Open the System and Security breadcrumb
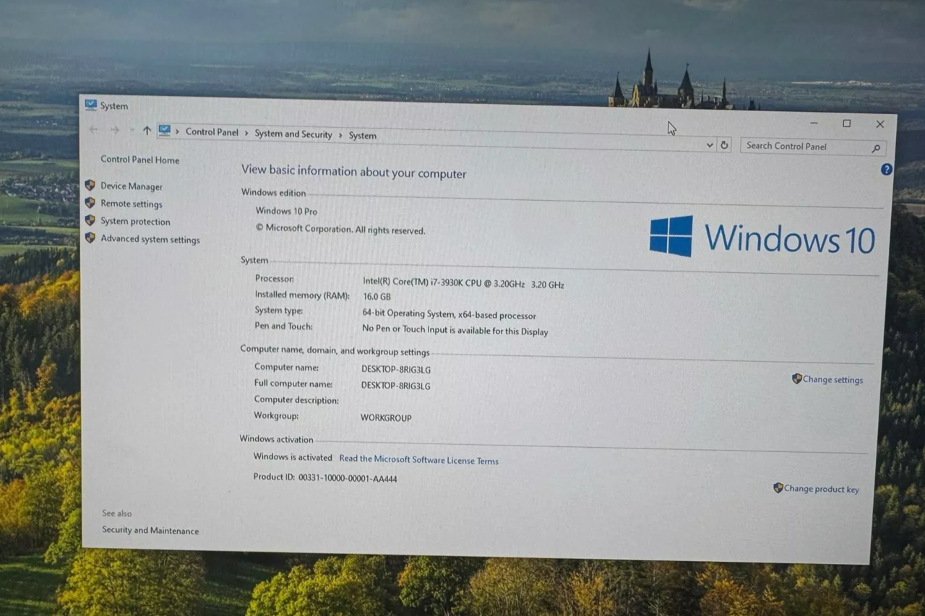 [x=293, y=134]
